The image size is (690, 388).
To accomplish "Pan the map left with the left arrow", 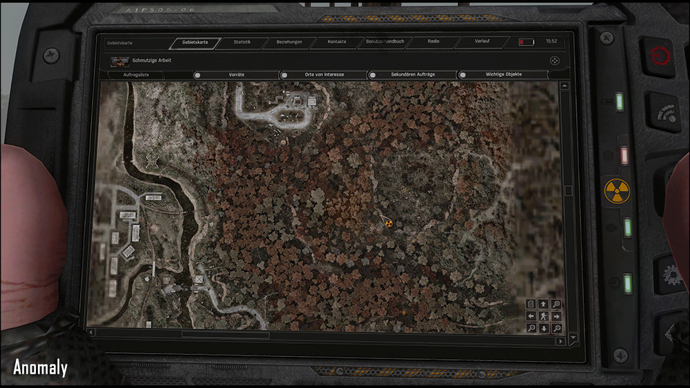I will pos(531,316).
